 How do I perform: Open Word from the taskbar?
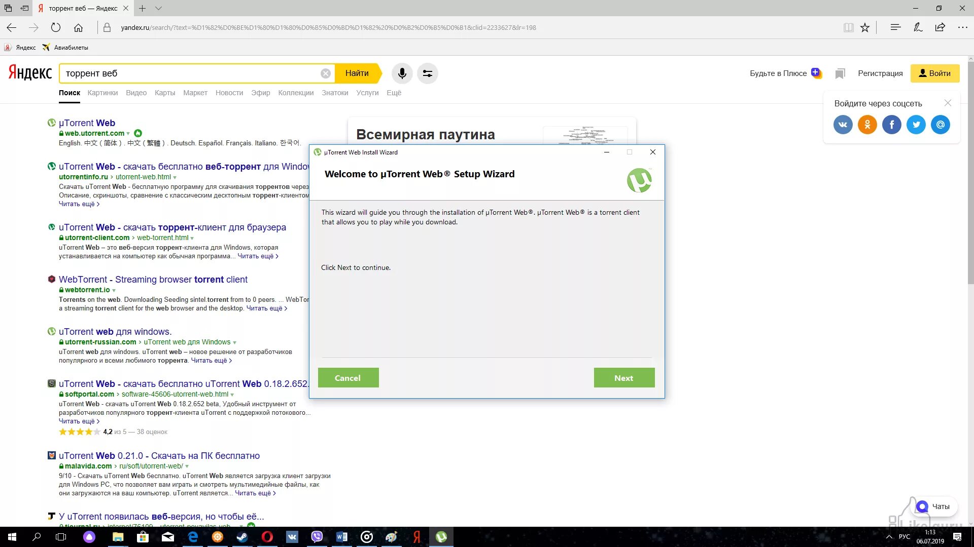342,537
